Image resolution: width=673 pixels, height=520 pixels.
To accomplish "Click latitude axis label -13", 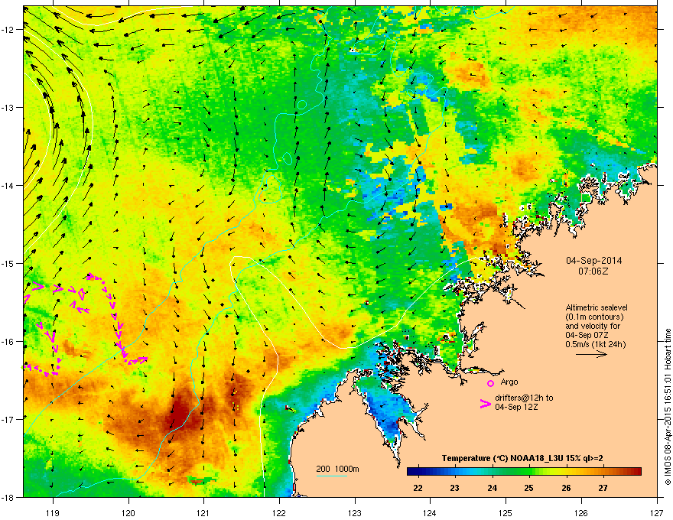I will [x=8, y=107].
